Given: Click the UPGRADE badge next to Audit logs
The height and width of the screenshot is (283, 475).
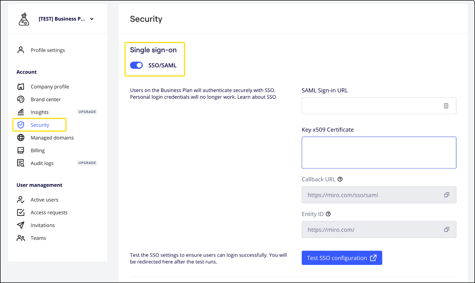Looking at the screenshot, I should coord(87,163).
